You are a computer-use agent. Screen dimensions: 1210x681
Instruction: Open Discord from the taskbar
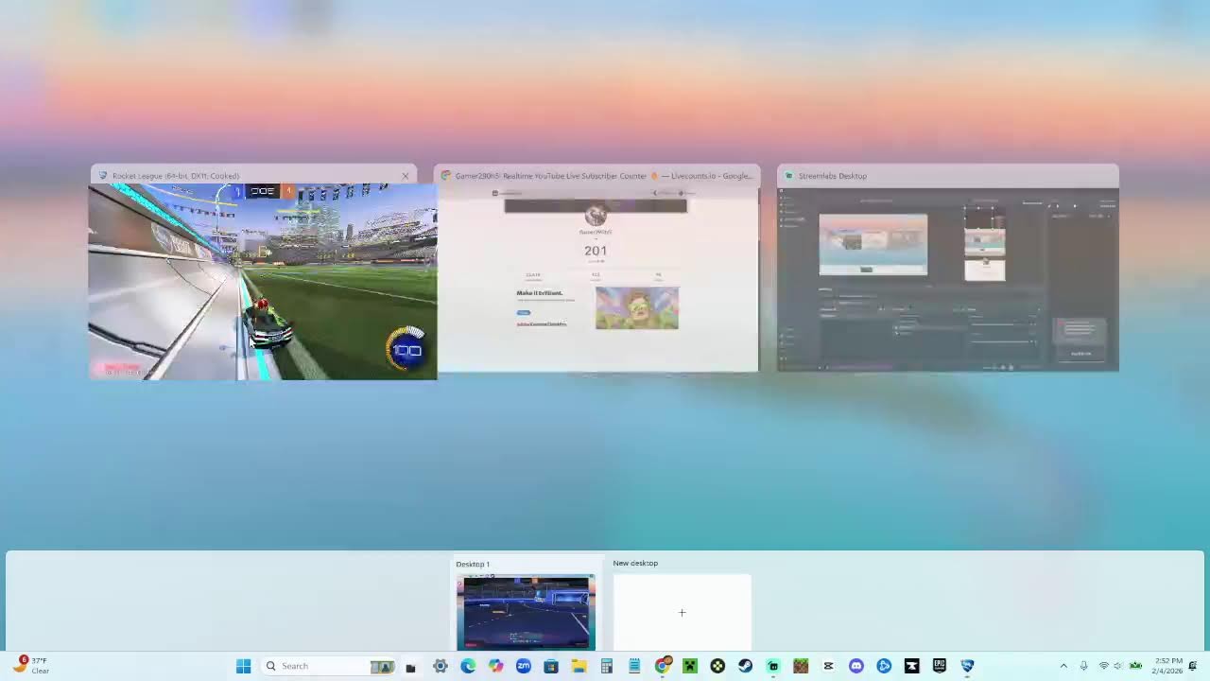point(856,666)
